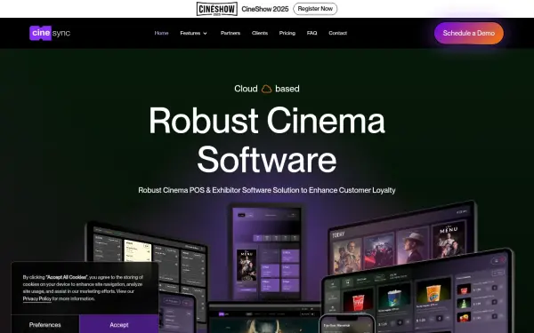
Task: Open the Contact page link
Action: click(337, 33)
